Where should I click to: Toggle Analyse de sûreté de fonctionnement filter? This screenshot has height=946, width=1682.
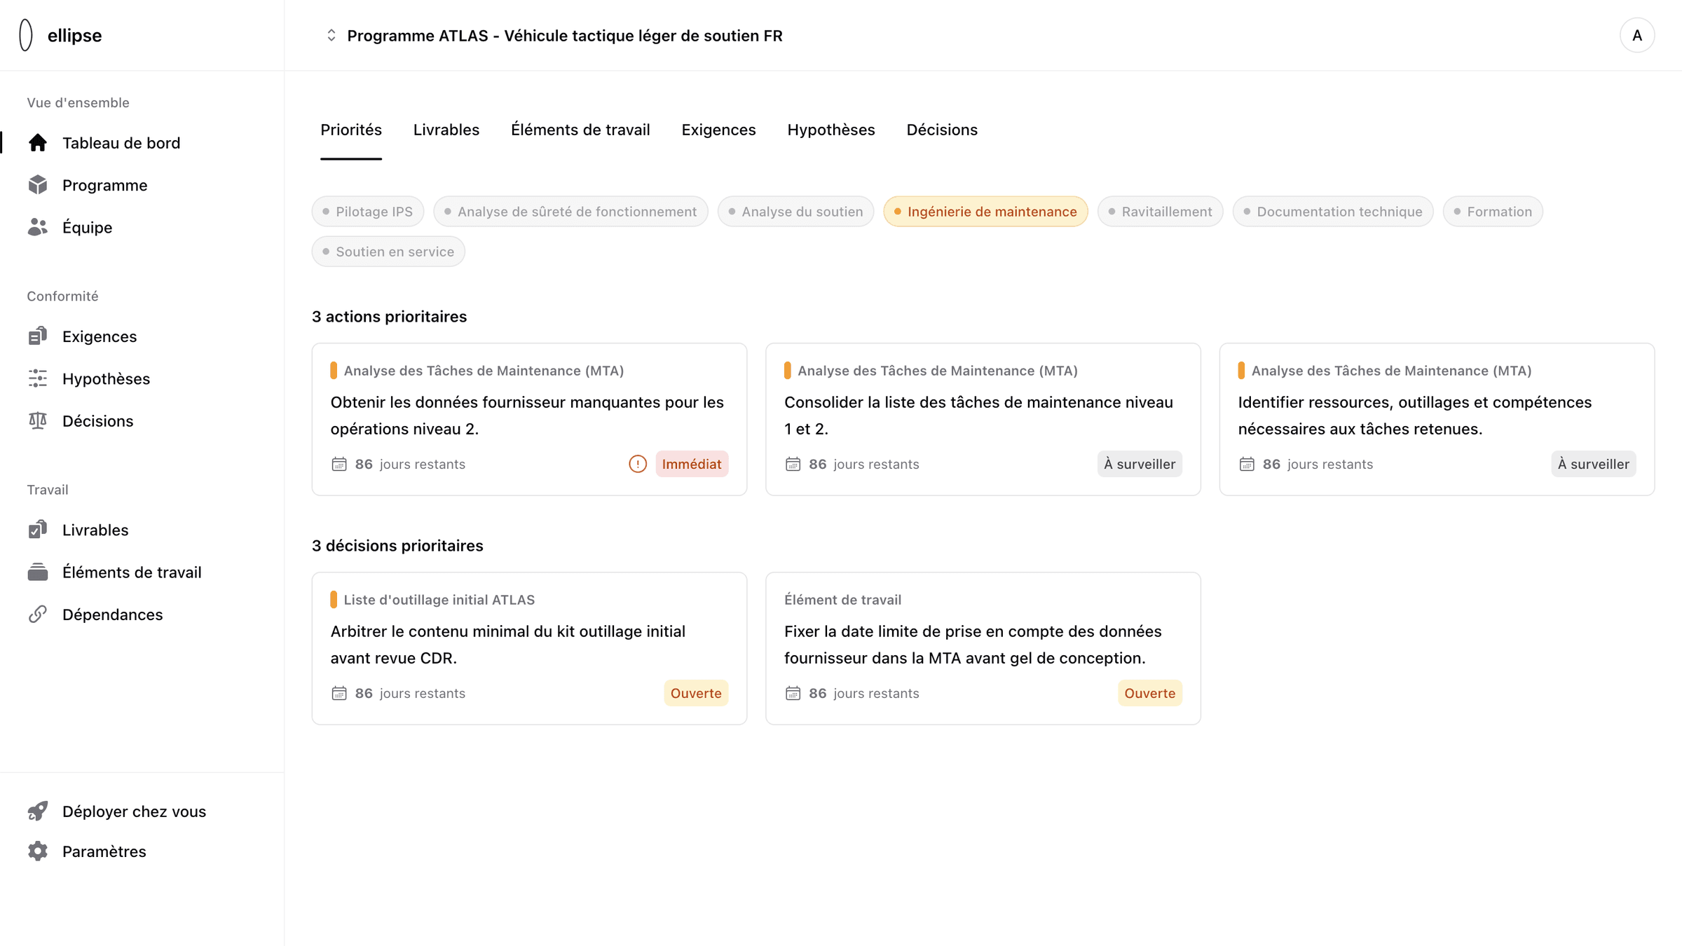click(570, 212)
